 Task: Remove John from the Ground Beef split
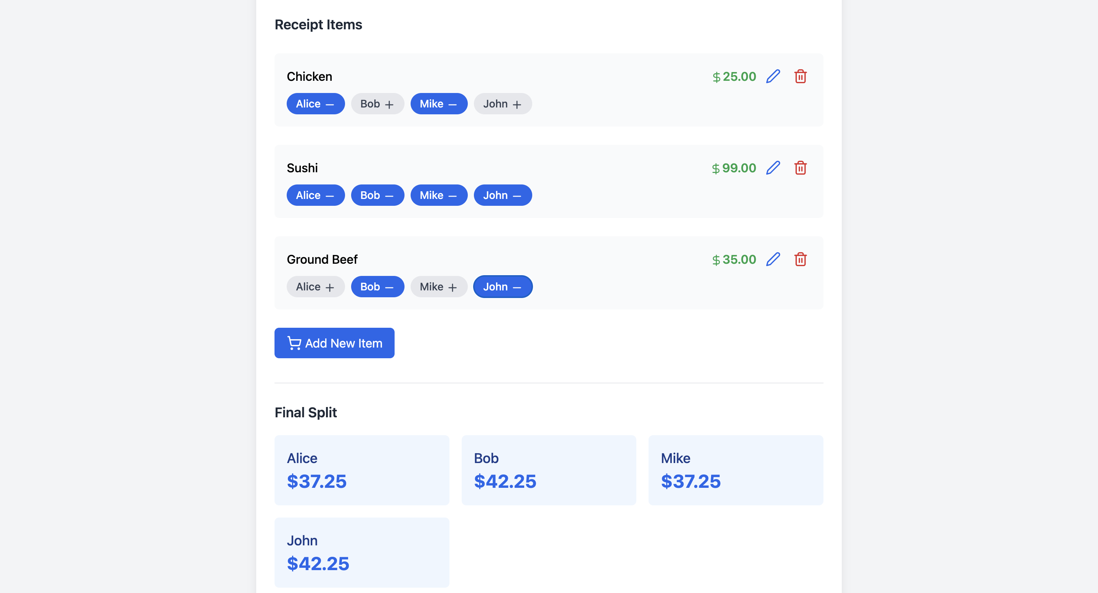pyautogui.click(x=502, y=287)
